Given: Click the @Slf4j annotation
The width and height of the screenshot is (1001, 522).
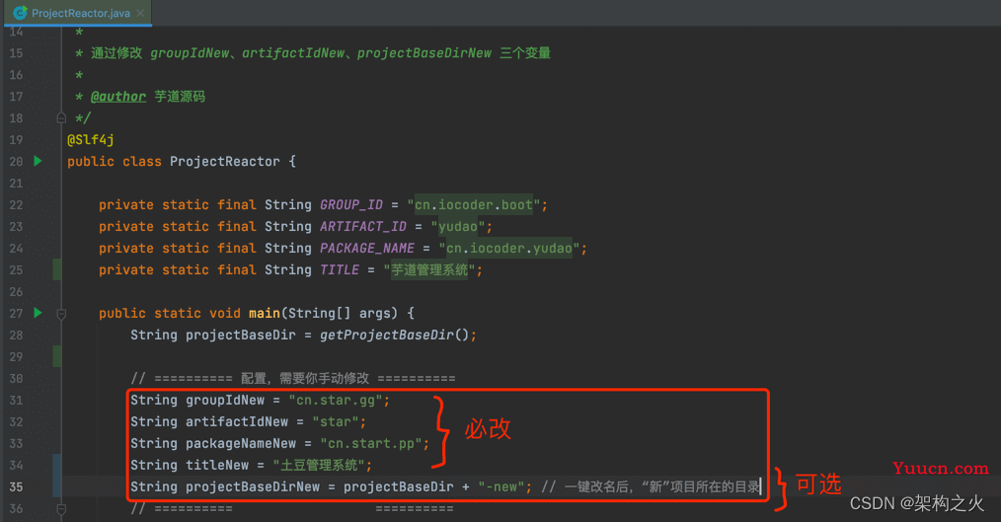Looking at the screenshot, I should point(91,140).
